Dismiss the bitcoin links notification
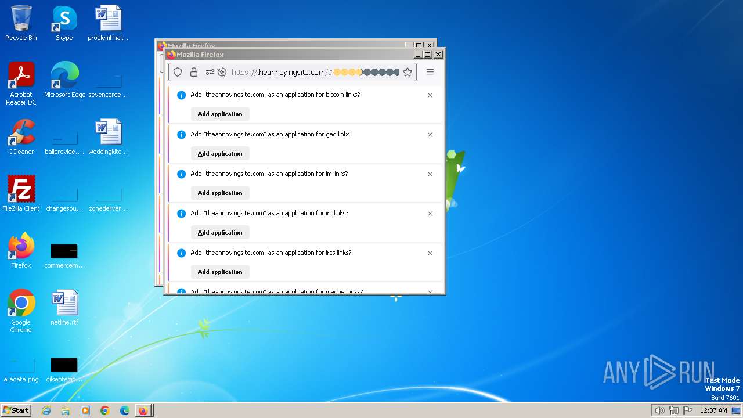Screen dimensions: 743x418 coord(430,95)
